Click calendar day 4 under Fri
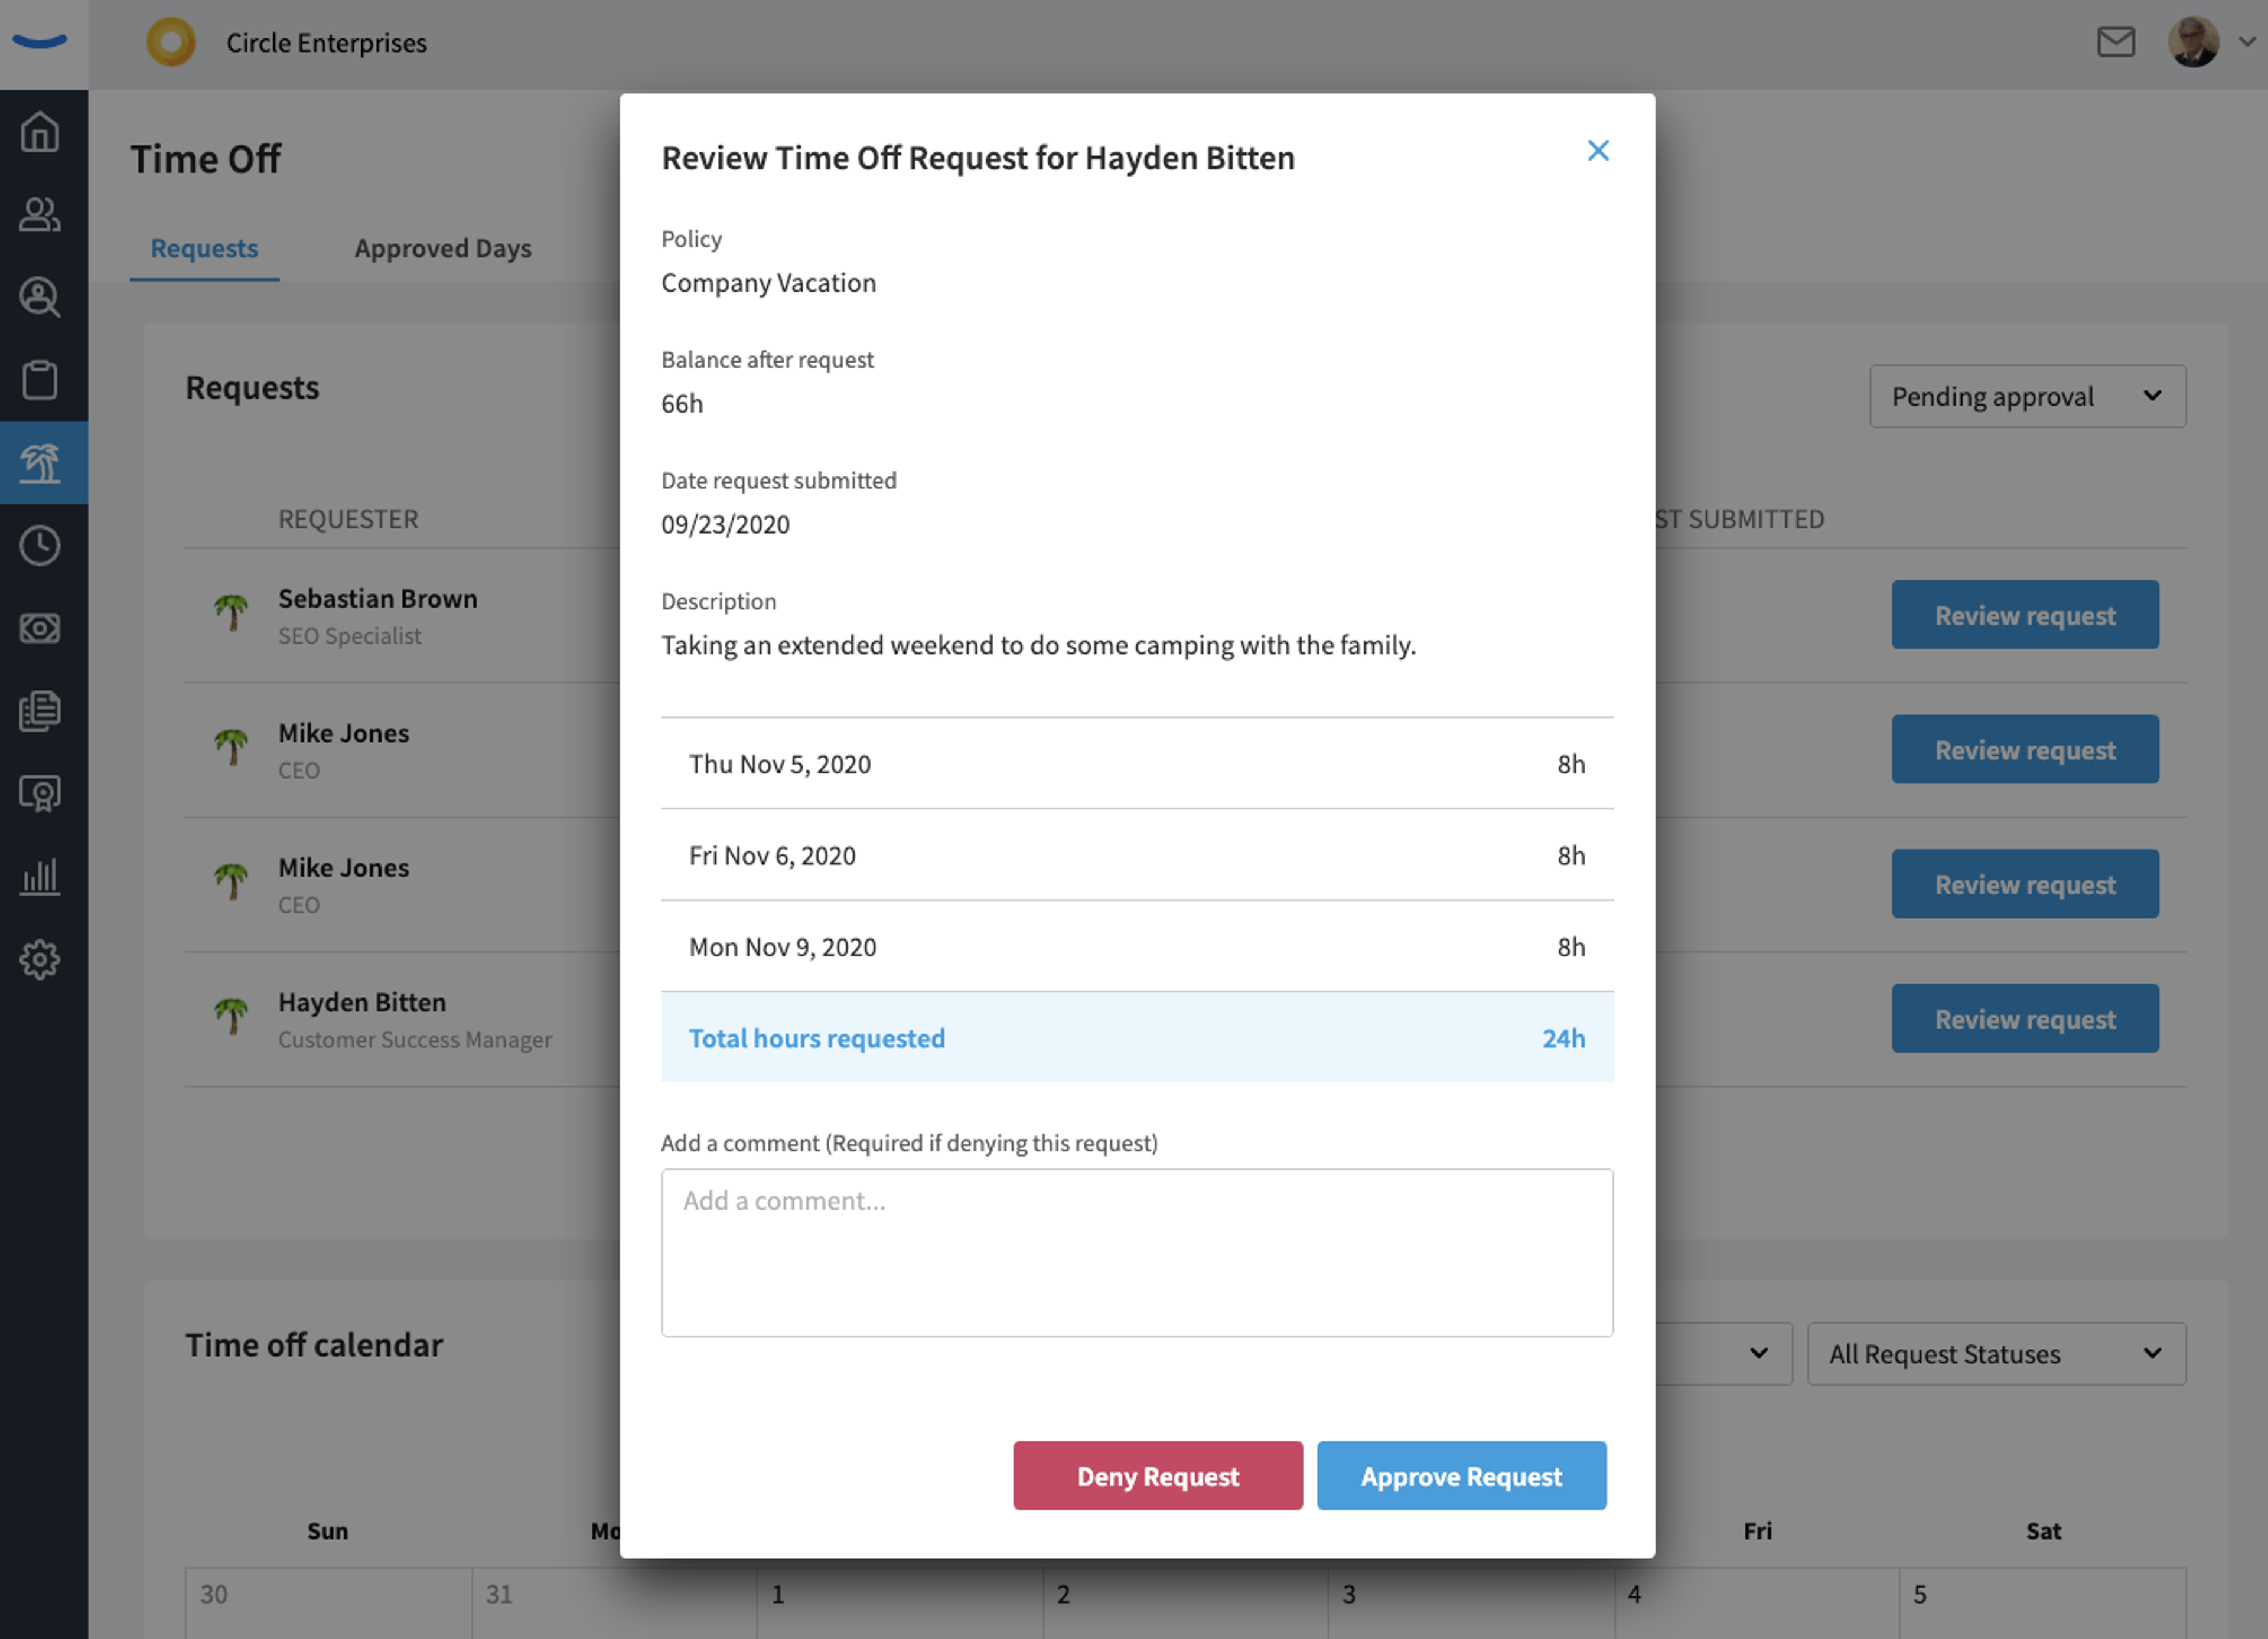The image size is (2268, 1639). (x=1756, y=1603)
